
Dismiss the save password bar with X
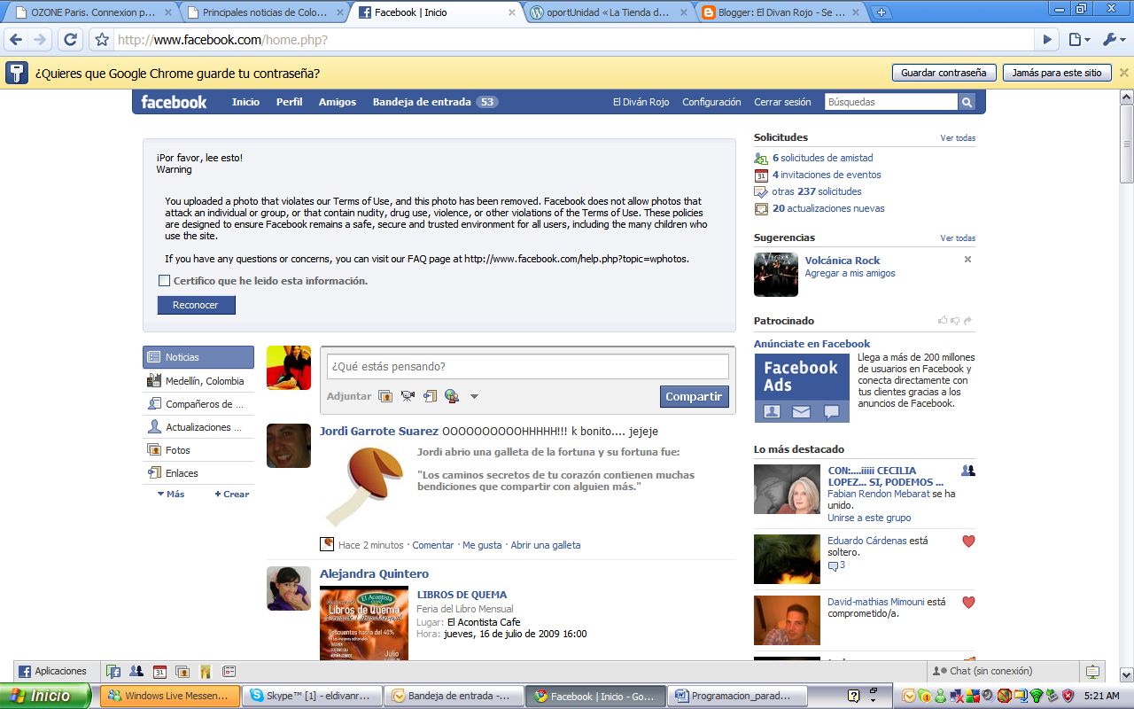[1123, 73]
